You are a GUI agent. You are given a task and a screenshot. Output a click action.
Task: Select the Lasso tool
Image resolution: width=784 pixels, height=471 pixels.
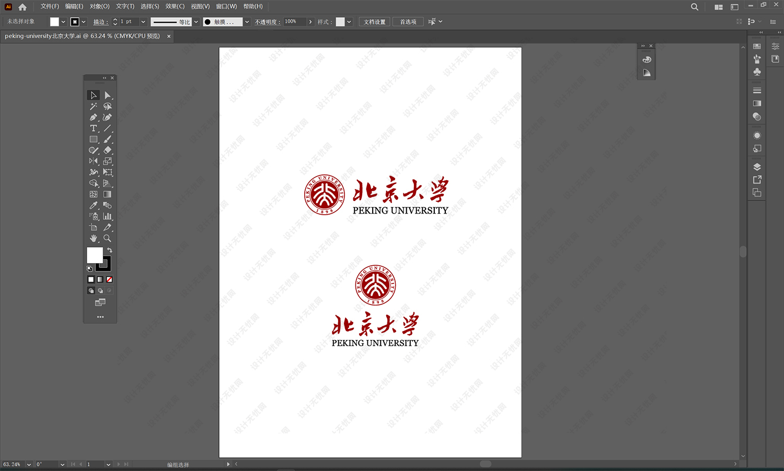[x=107, y=106]
